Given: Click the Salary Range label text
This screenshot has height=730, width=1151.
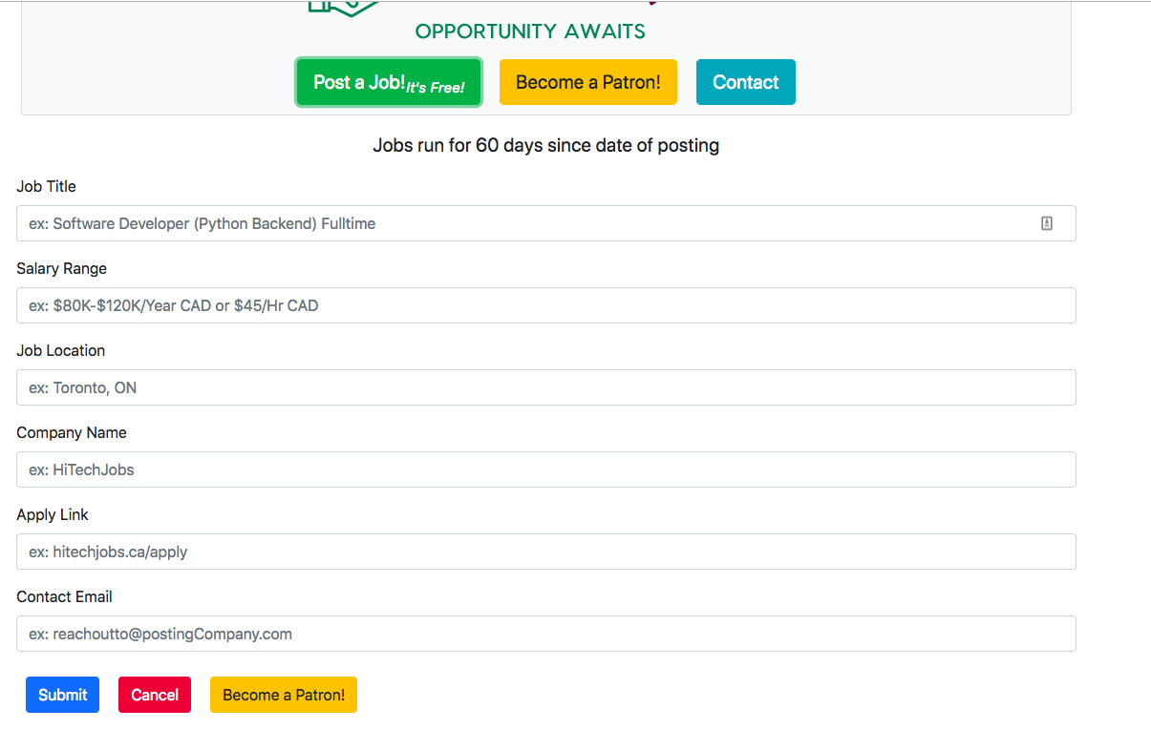Looking at the screenshot, I should point(61,268).
